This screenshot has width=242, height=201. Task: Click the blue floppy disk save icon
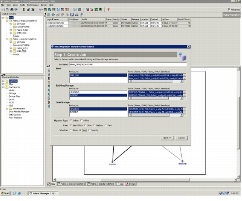(72, 15)
